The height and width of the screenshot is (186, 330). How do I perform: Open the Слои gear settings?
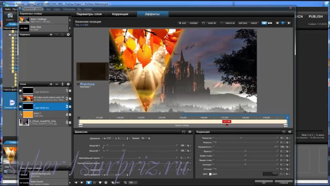(68, 84)
